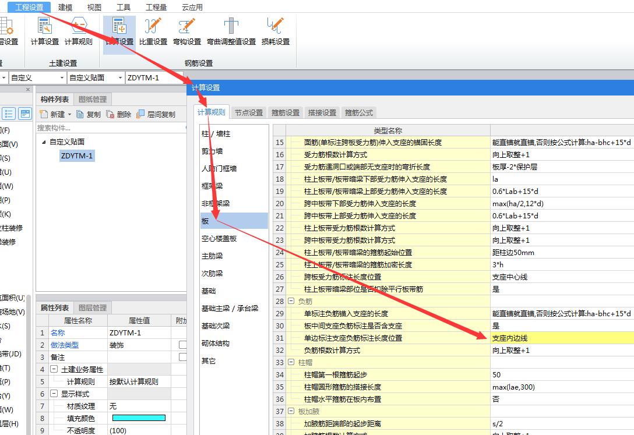Image resolution: width=634 pixels, height=435 pixels.
Task: Click max(lae,300) value cell
Action: (x=562, y=387)
